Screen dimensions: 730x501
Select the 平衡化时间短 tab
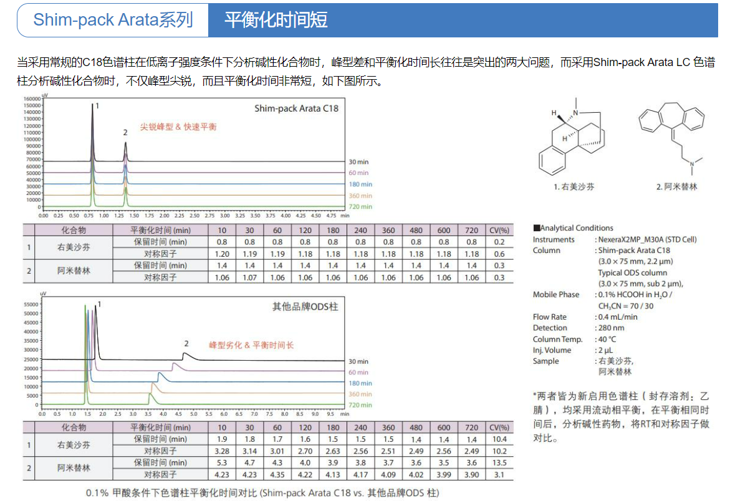(276, 20)
